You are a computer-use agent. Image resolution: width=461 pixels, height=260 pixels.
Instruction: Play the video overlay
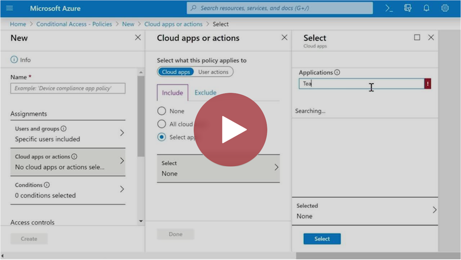230,130
